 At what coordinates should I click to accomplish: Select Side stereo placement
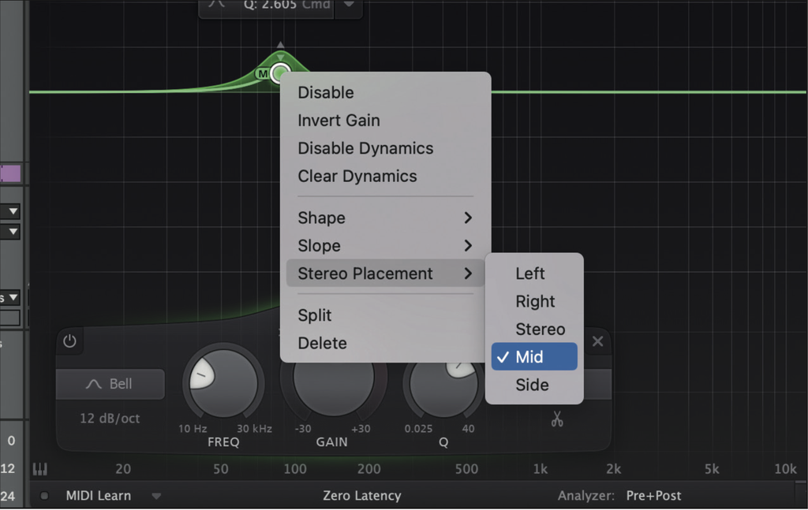coord(533,385)
